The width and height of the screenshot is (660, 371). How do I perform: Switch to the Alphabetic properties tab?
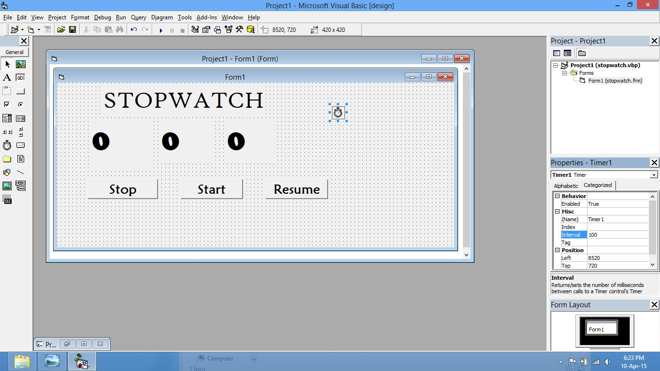(565, 185)
